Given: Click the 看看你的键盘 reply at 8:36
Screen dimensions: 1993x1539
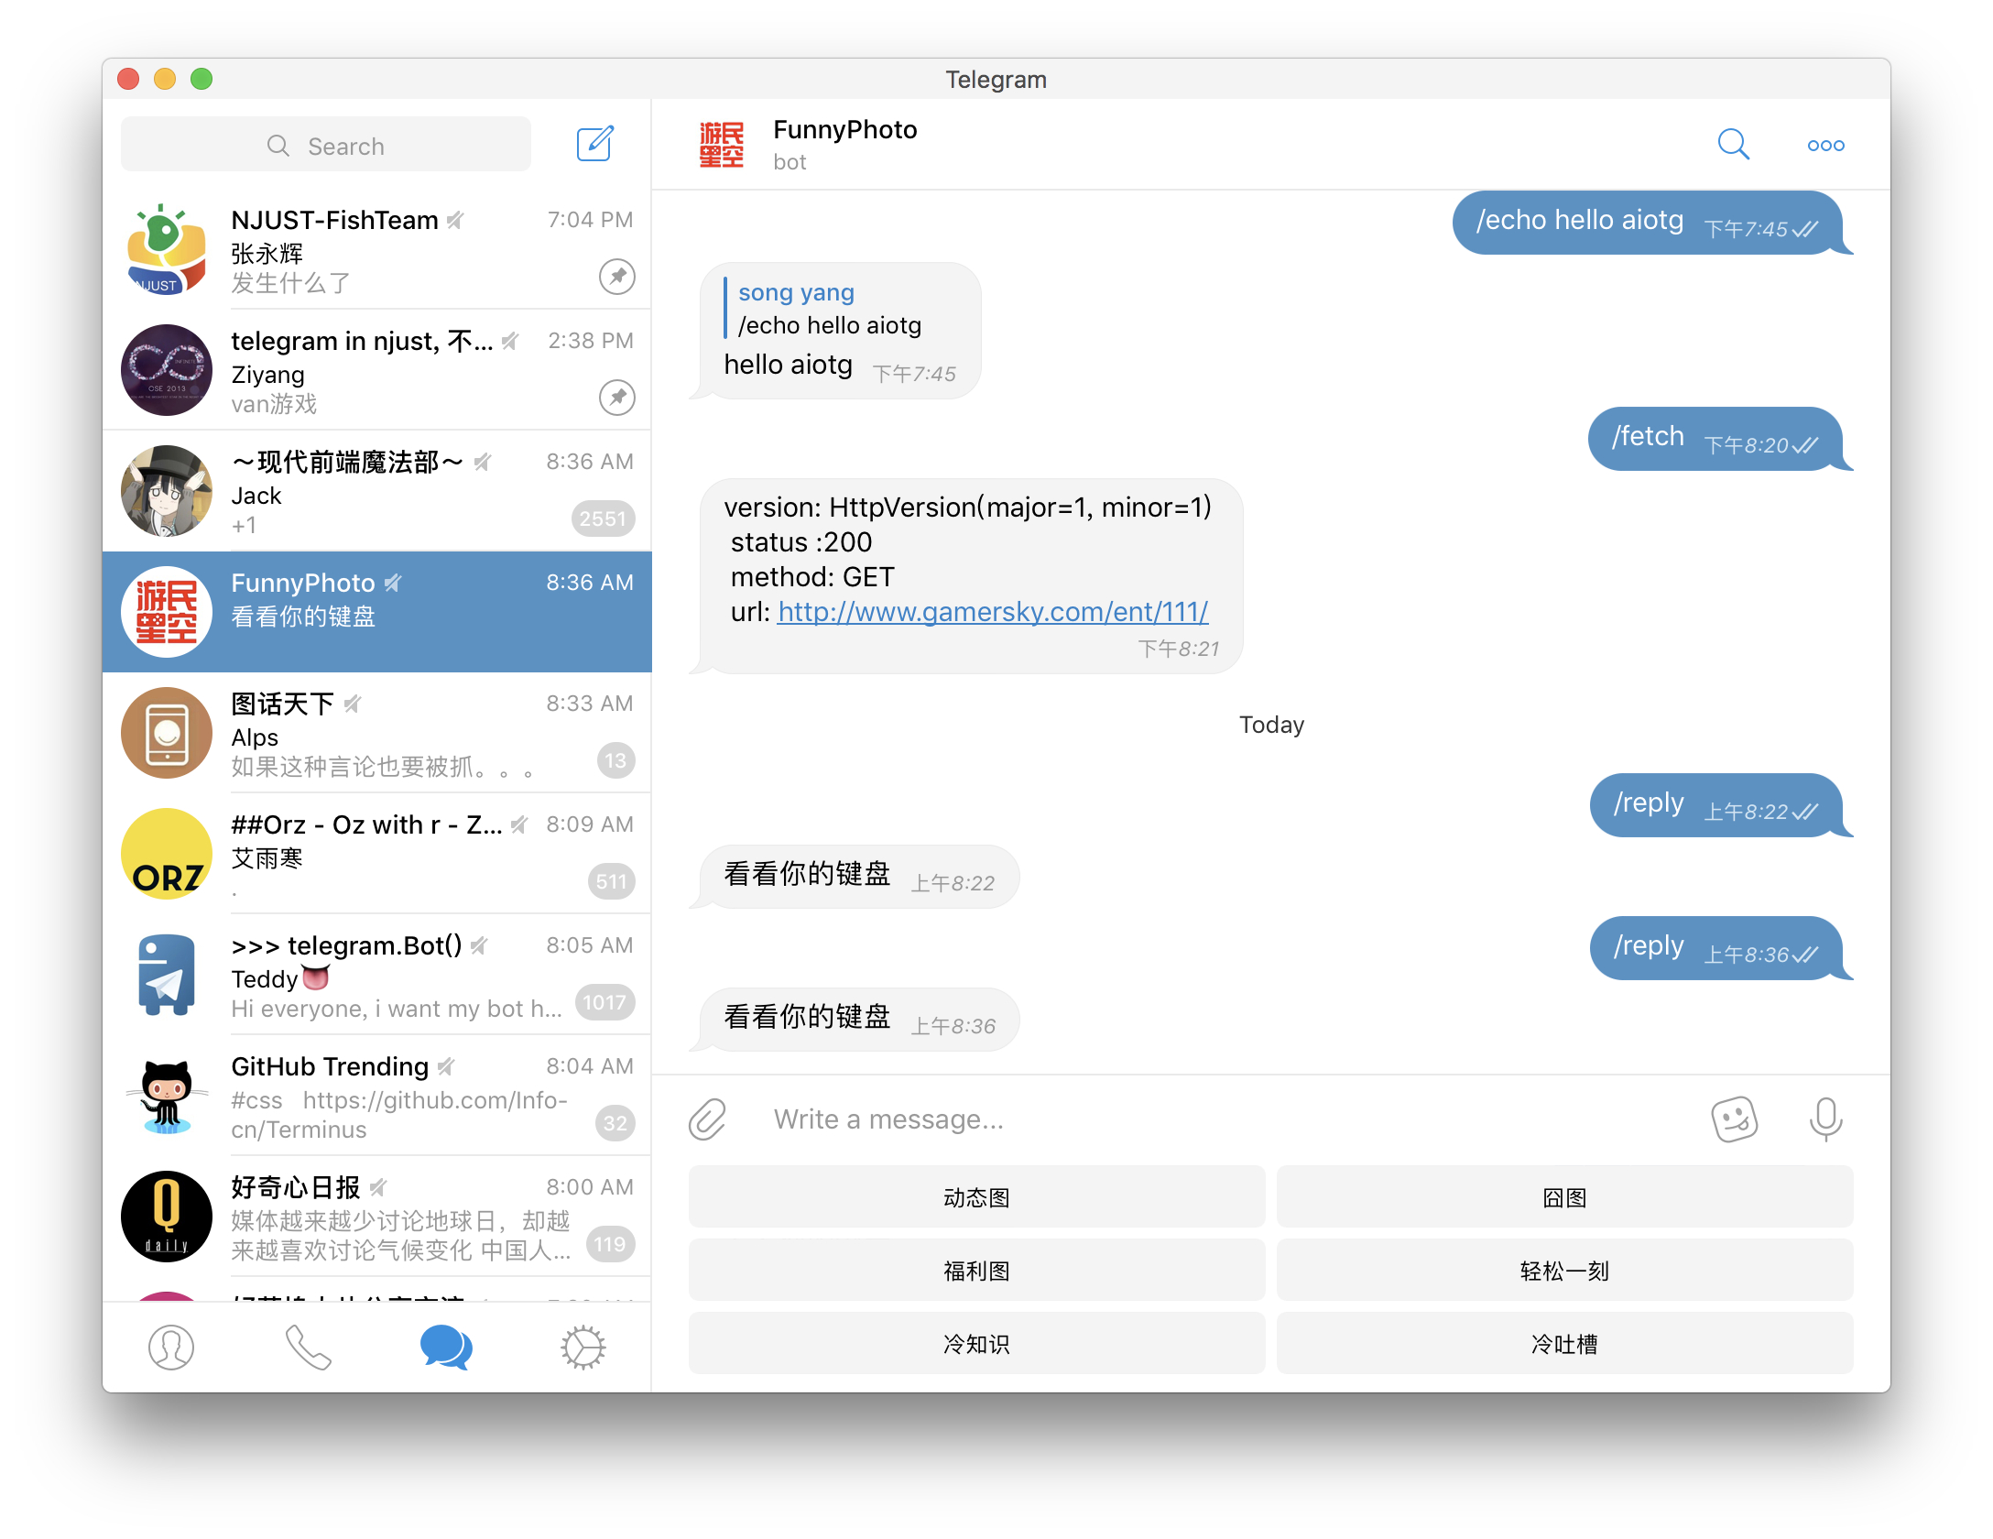Looking at the screenshot, I should [856, 1019].
